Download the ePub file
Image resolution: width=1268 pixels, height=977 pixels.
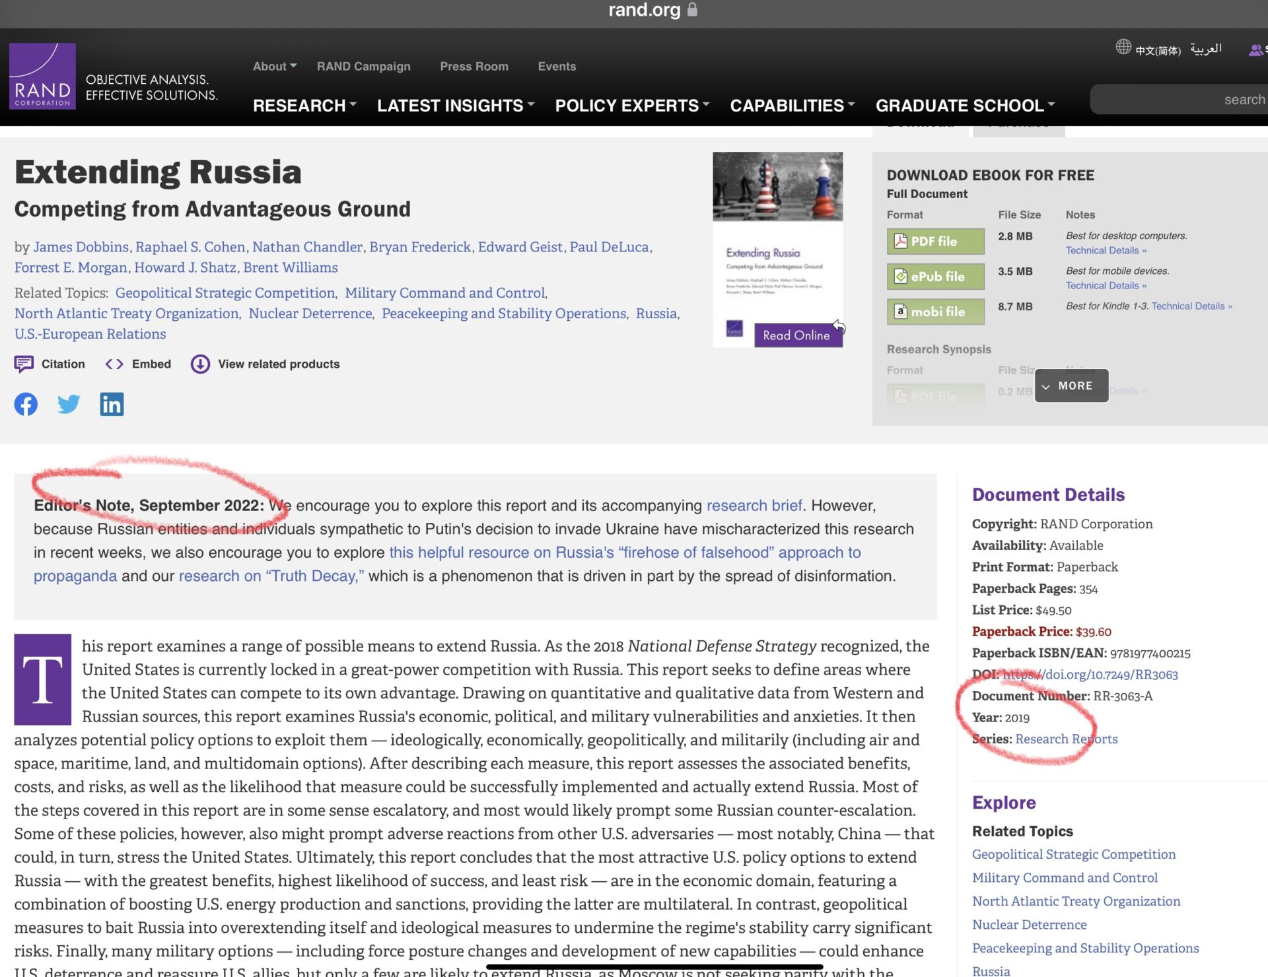tap(935, 277)
